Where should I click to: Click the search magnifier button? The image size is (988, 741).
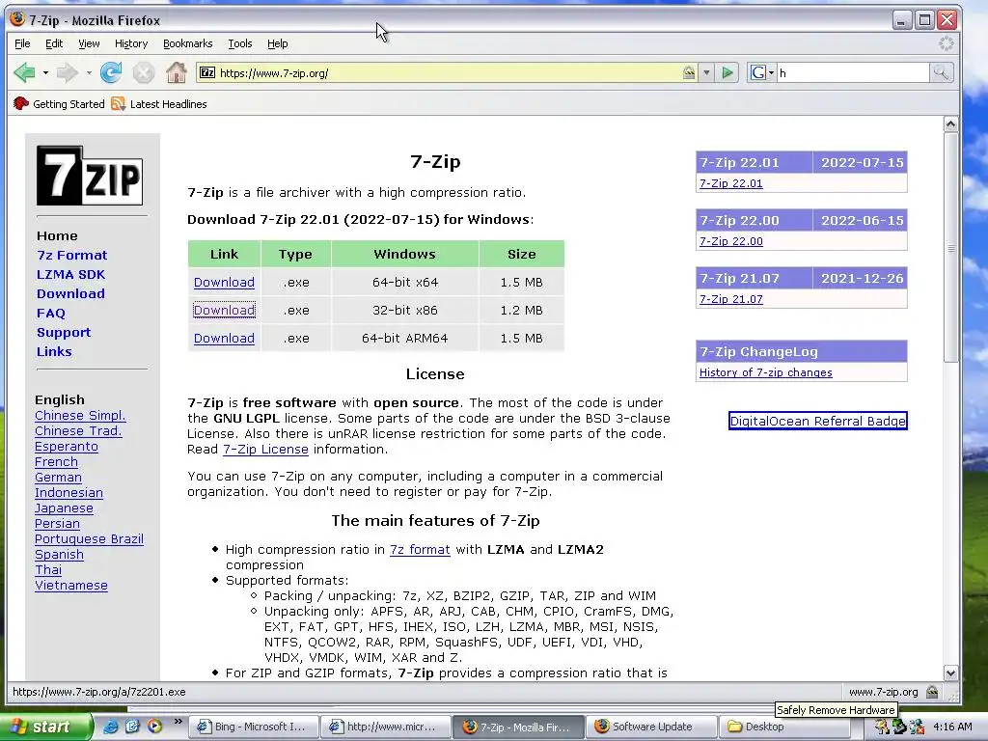click(941, 72)
